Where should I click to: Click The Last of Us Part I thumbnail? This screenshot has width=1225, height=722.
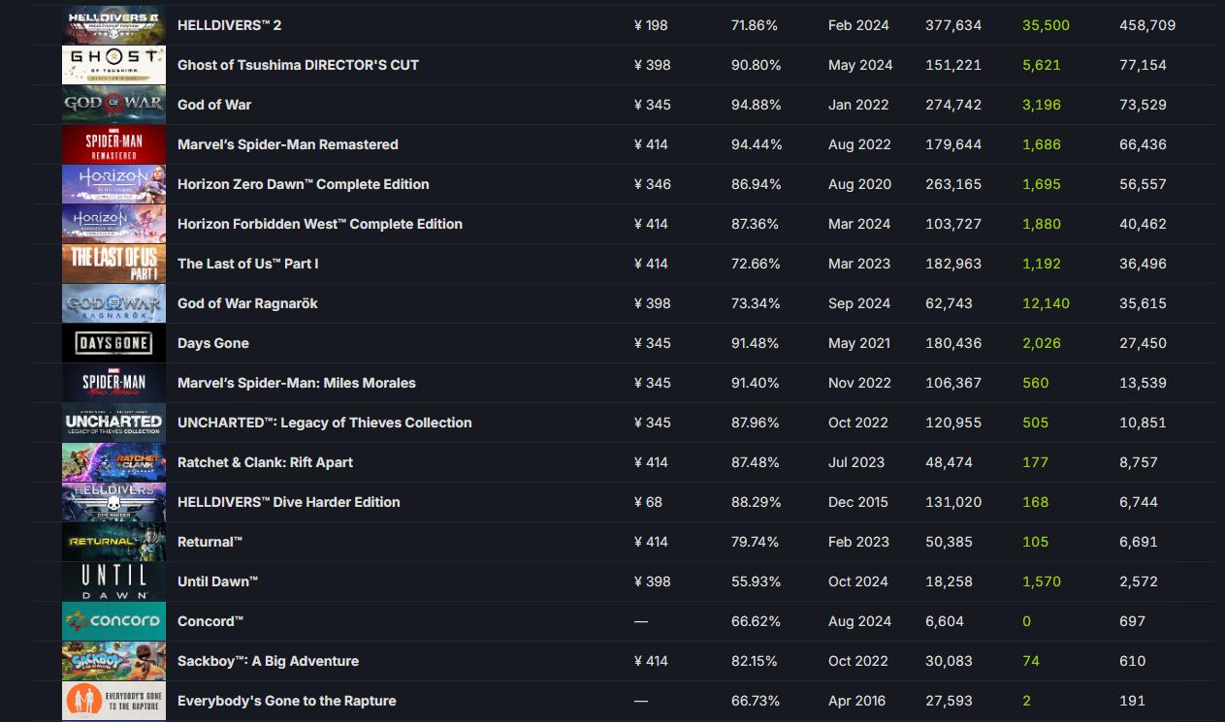(x=113, y=264)
